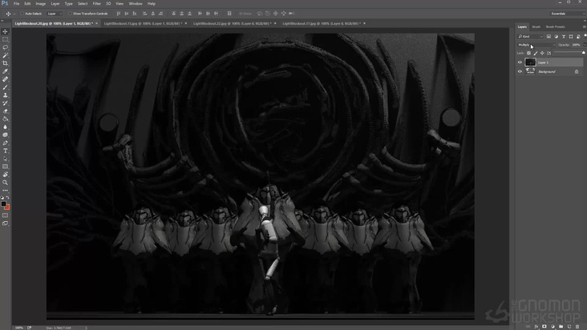
Task: Click the Auto-Align Layers icon
Action: coord(229,14)
